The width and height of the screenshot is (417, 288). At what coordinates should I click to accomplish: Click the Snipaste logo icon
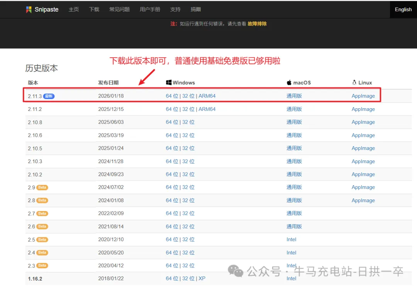(29, 10)
